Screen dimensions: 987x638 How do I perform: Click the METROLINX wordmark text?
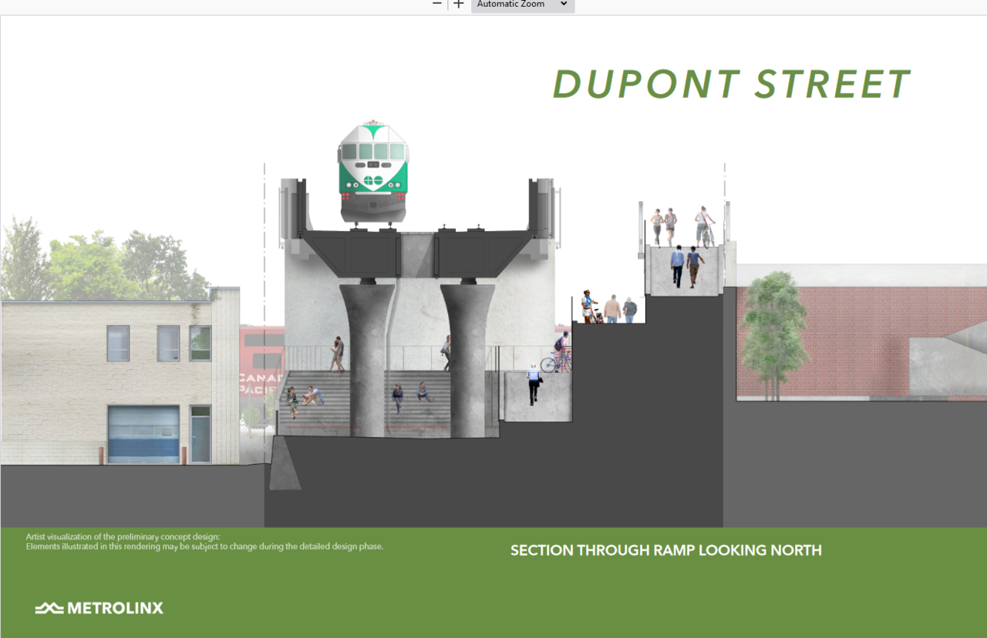[x=115, y=608]
